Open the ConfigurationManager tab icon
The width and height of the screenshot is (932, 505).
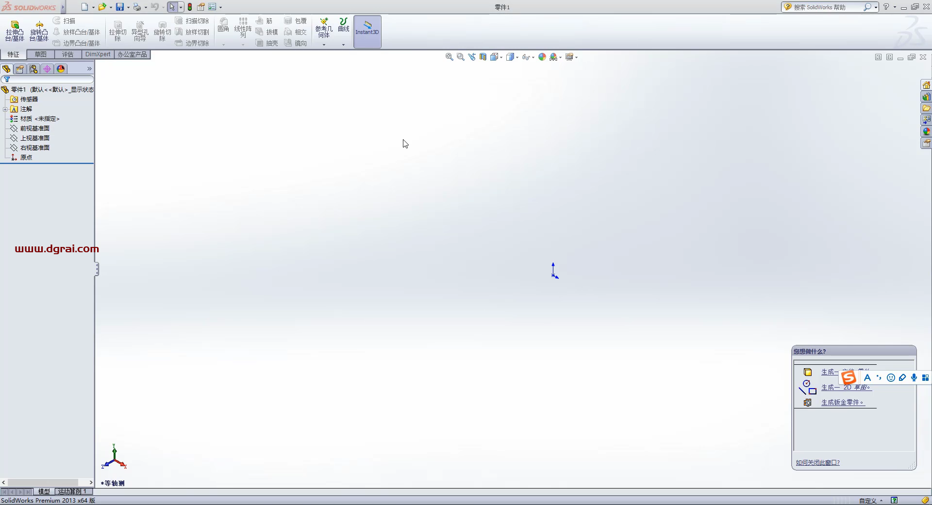coord(33,69)
